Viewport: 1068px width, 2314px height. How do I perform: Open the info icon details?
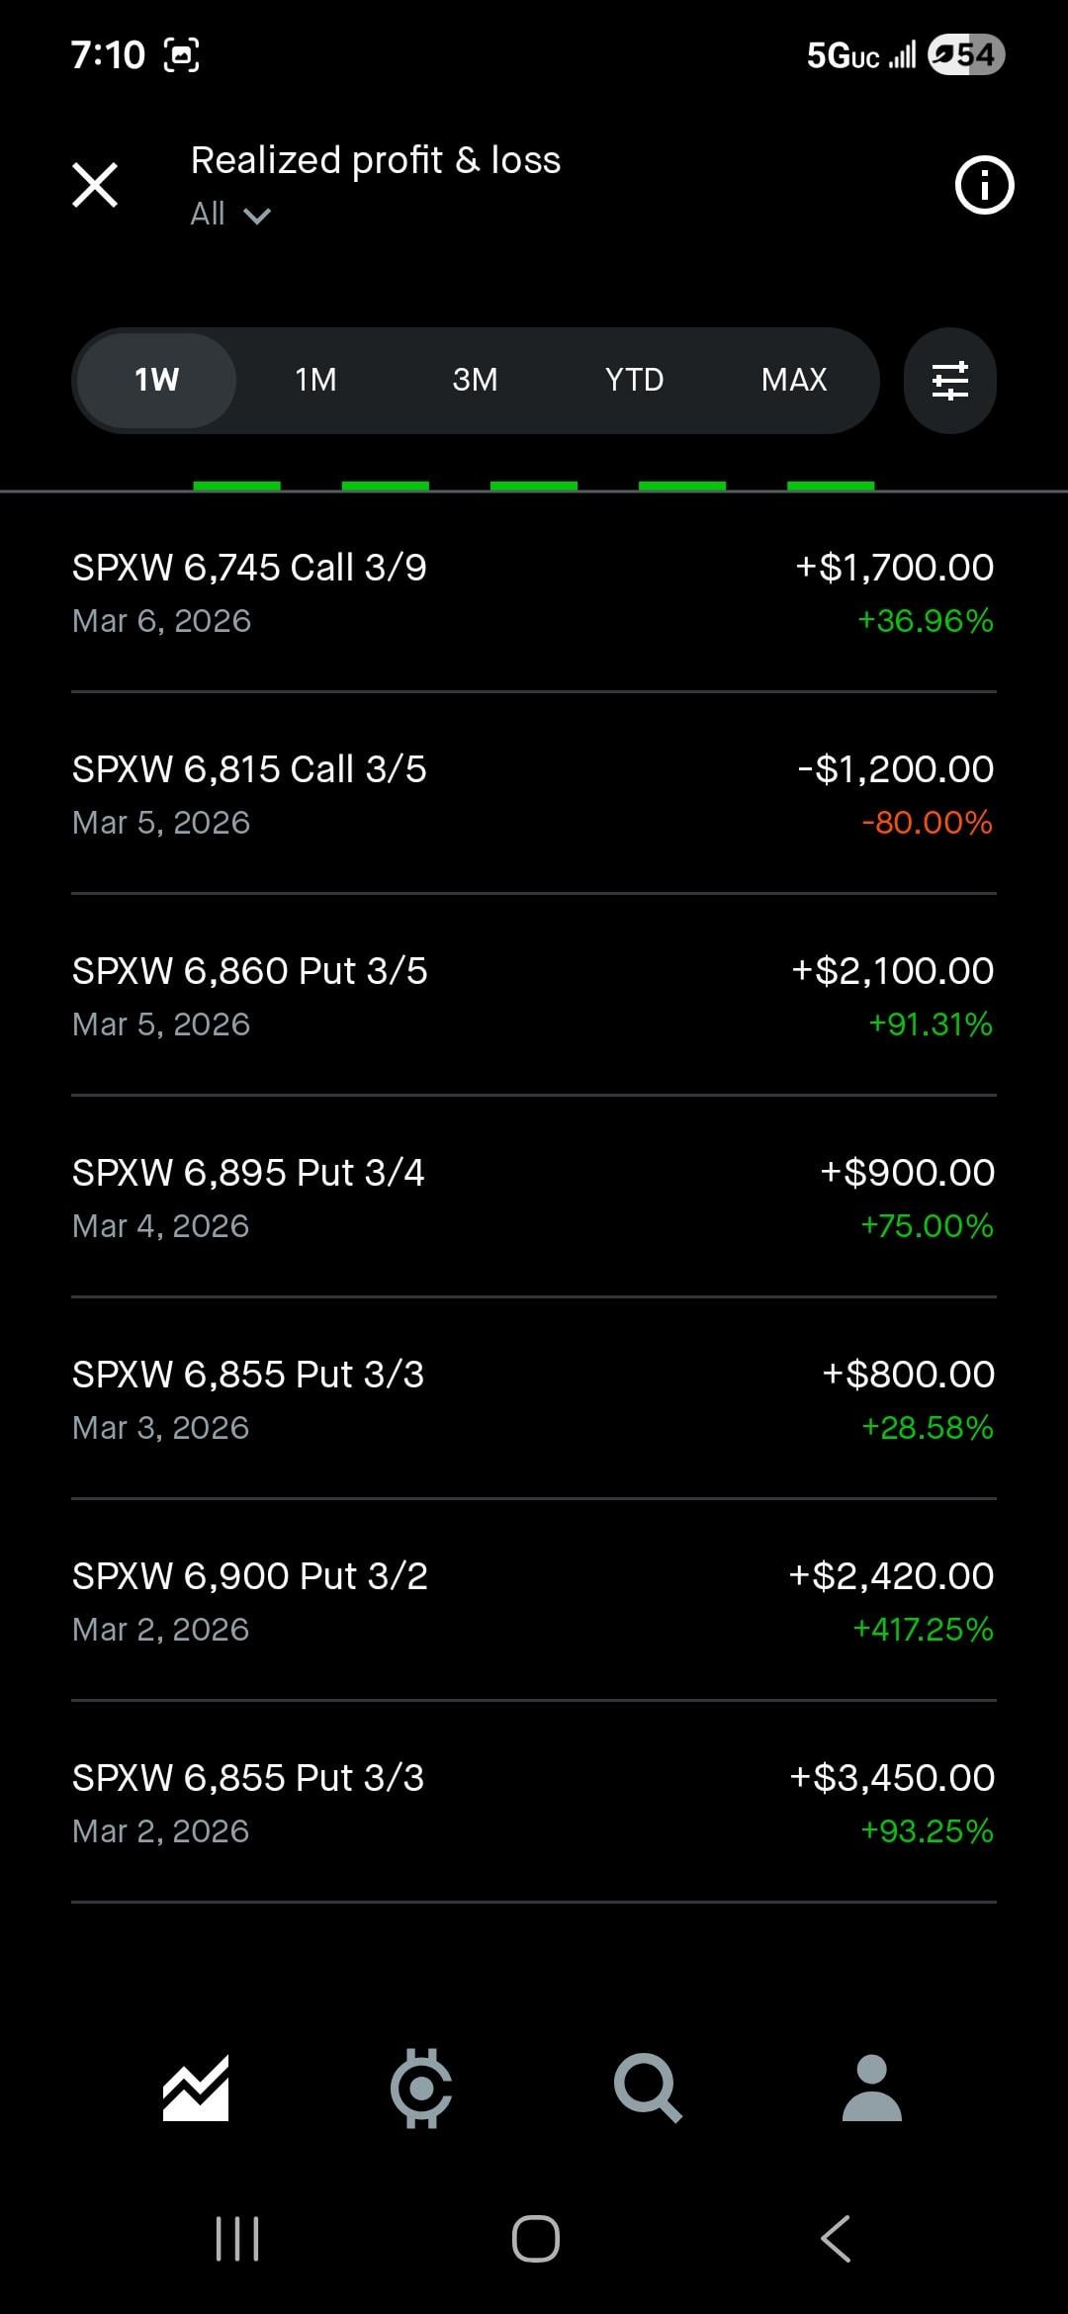[x=984, y=185]
